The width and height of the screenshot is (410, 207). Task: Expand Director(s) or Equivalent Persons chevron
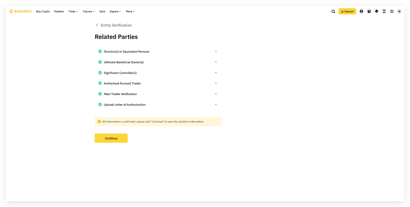(x=216, y=51)
